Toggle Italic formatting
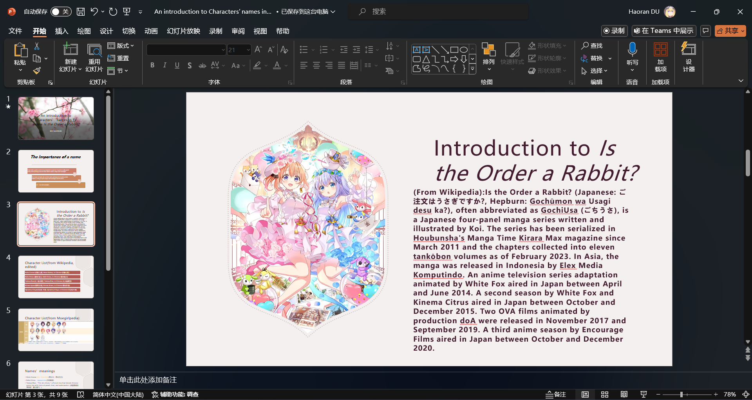The image size is (752, 400). tap(165, 65)
